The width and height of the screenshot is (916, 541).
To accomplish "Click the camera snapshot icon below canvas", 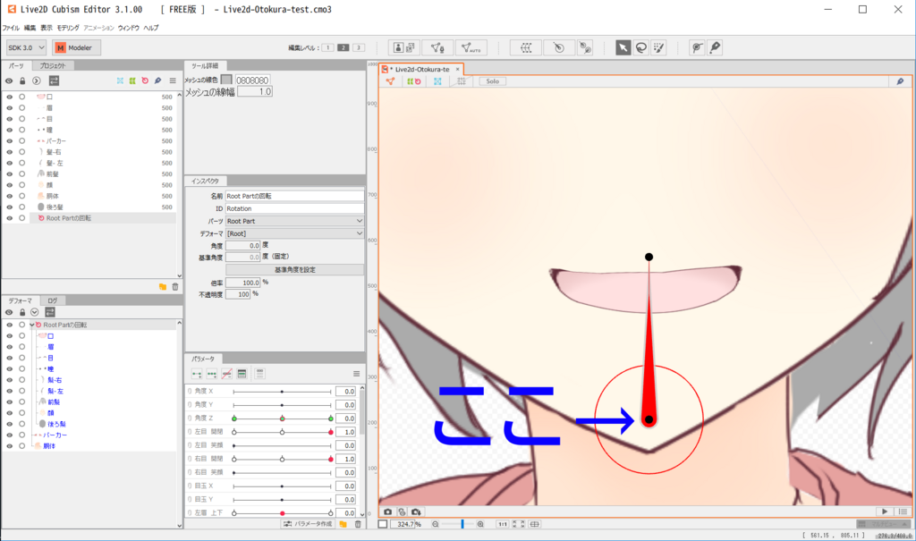I will [x=388, y=511].
